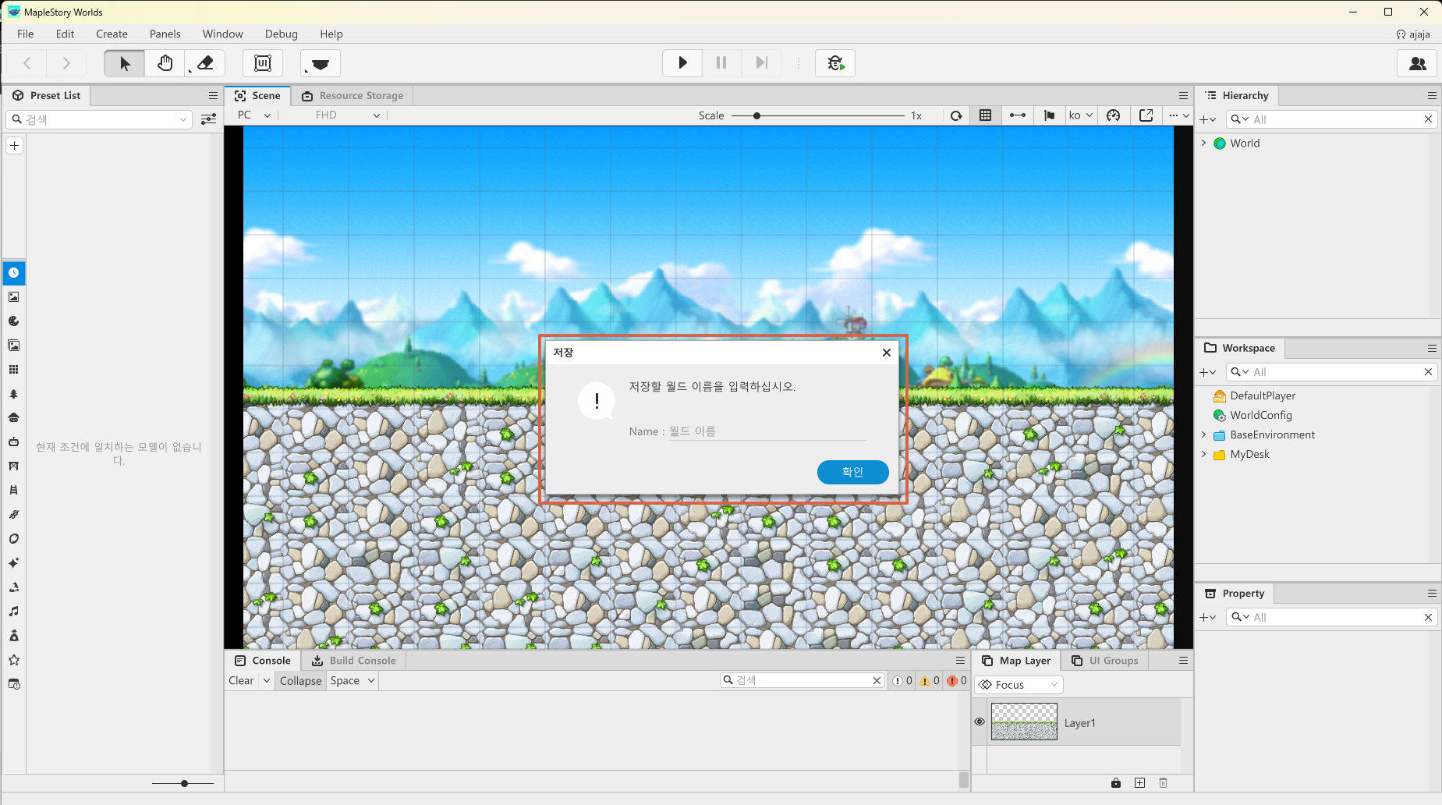Viewport: 1442px width, 805px height.
Task: Toggle the console Collapse option
Action: click(x=300, y=681)
